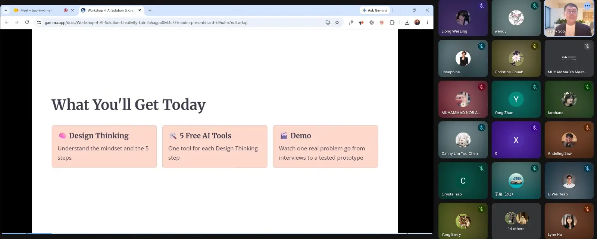Open more options on Ricky Soo tile
The width and height of the screenshot is (597, 239).
tap(587, 6)
